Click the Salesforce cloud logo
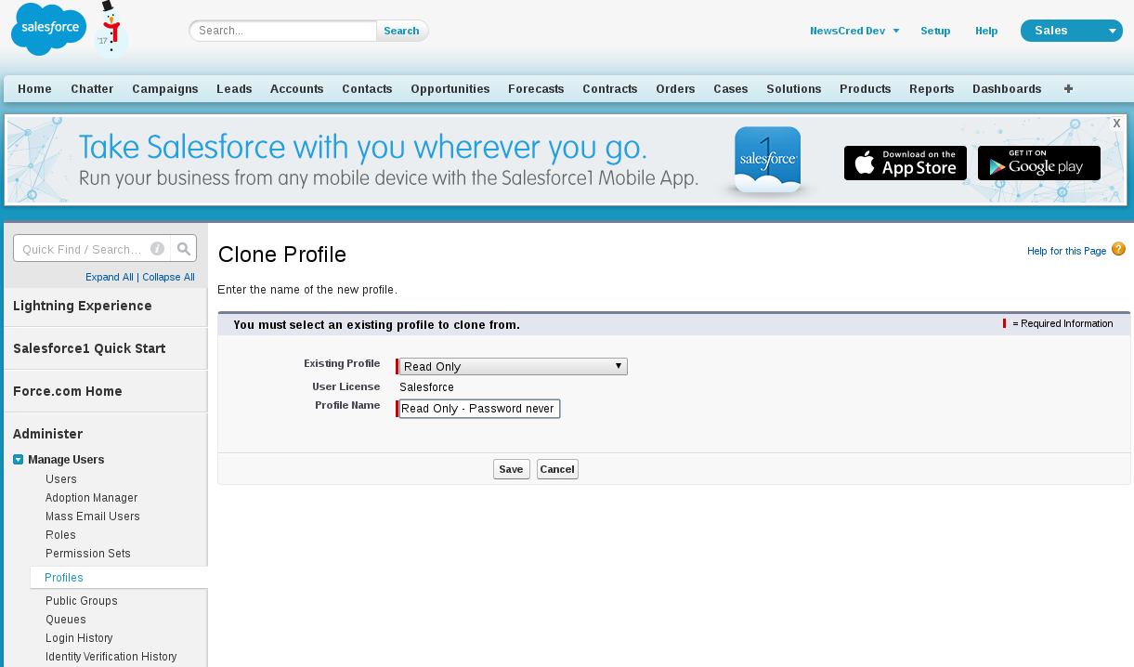The width and height of the screenshot is (1134, 667). click(x=48, y=30)
